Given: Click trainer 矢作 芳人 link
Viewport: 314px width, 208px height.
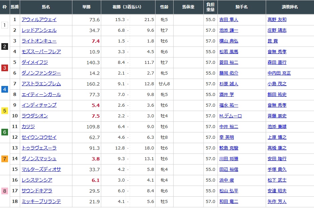Looking at the screenshot, I should (x=277, y=202).
